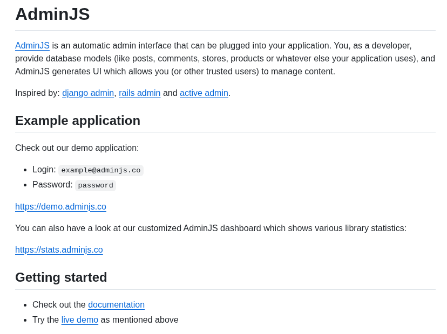Click the AdminJS main heading
Viewport: 447px width, 334px height.
52,14
